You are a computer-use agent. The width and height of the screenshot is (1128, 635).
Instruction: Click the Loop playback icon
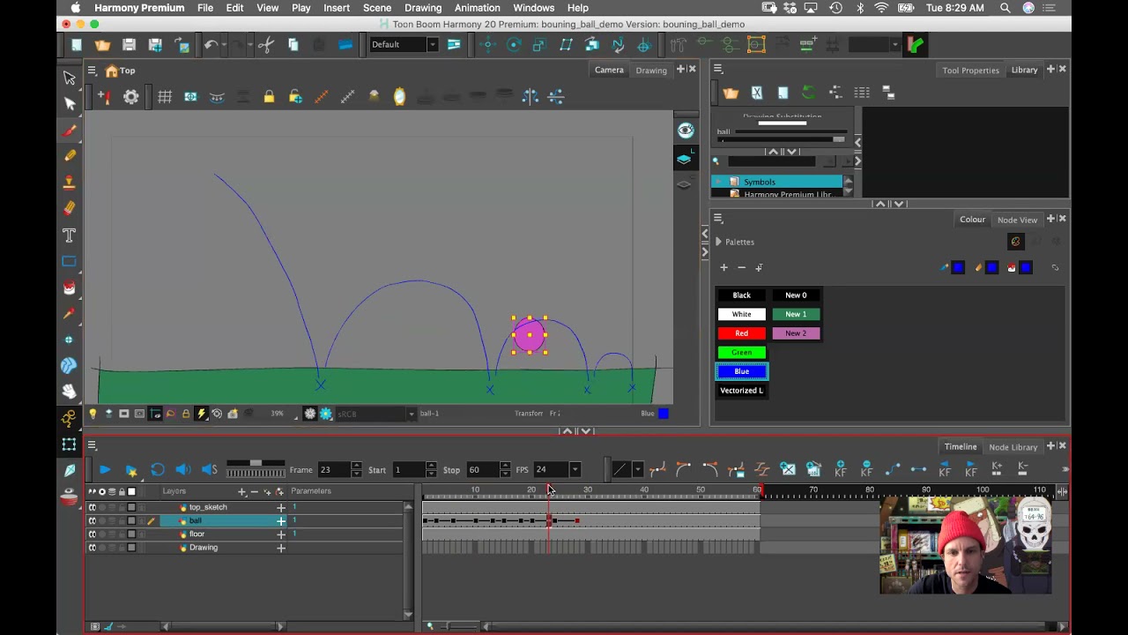click(x=157, y=469)
